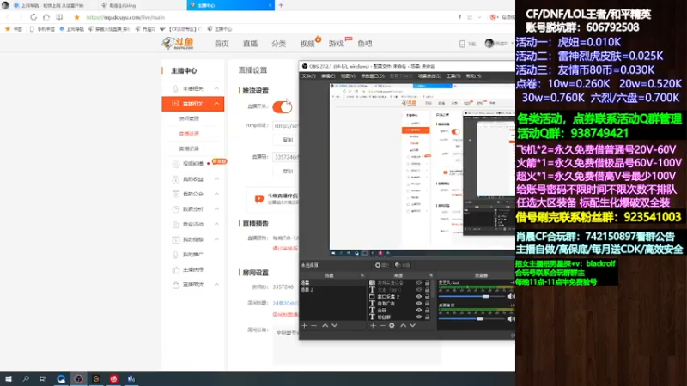Image resolution: width=687 pixels, height=386 pixels.
Task: Mute the second mixer channel speaker icon
Action: (511, 318)
